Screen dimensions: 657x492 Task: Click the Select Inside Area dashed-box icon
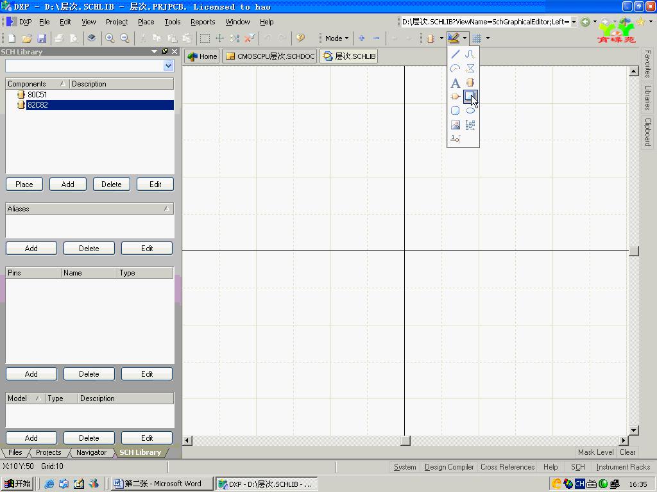(205, 38)
